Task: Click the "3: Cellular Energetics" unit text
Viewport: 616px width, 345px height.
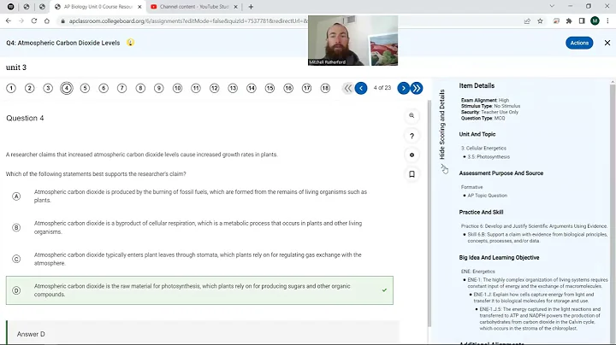Action: click(x=483, y=149)
